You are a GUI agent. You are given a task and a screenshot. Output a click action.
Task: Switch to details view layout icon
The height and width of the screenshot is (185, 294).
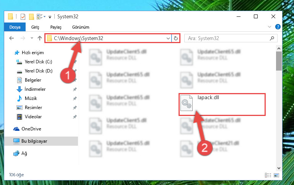pyautogui.click(x=268, y=175)
